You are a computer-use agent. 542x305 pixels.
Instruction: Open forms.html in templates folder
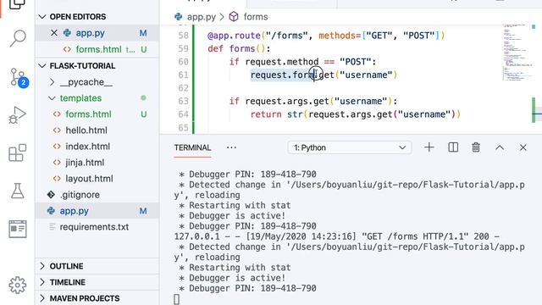tap(88, 114)
